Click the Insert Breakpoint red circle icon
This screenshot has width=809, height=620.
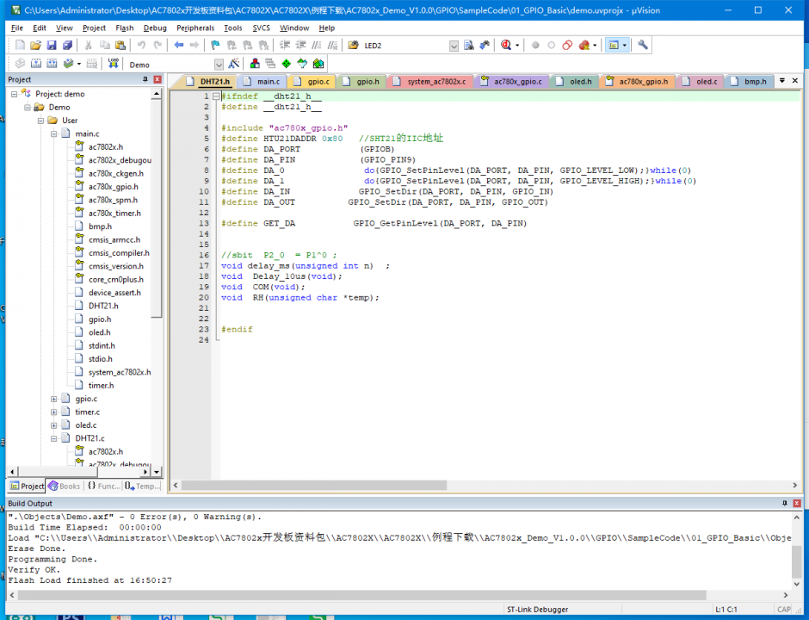coord(535,46)
